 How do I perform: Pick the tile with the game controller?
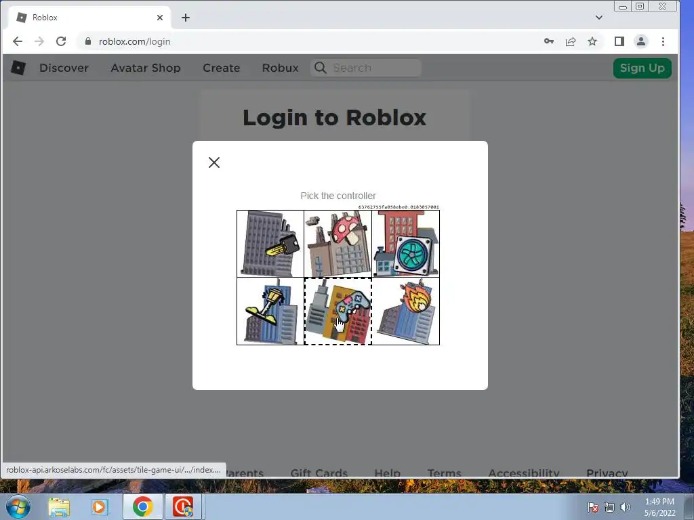tap(338, 311)
